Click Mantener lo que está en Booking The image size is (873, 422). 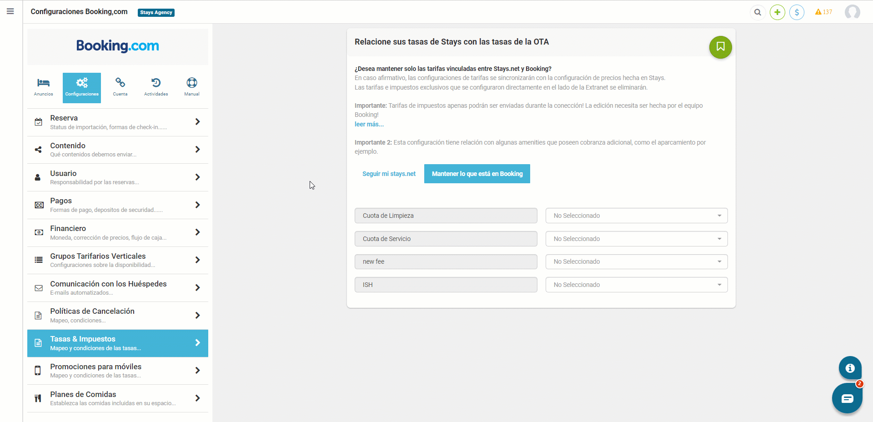(477, 174)
